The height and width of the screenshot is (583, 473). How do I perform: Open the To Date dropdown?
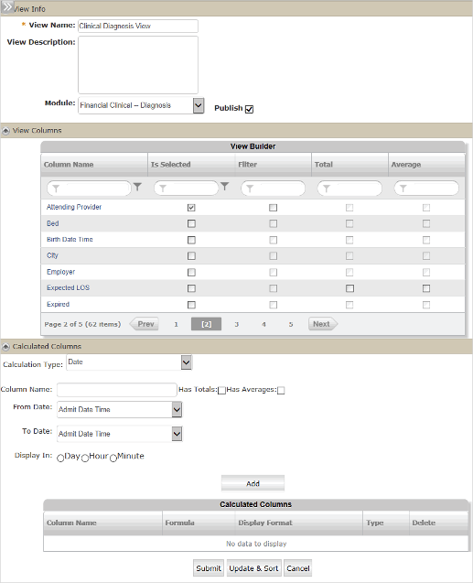coord(177,434)
